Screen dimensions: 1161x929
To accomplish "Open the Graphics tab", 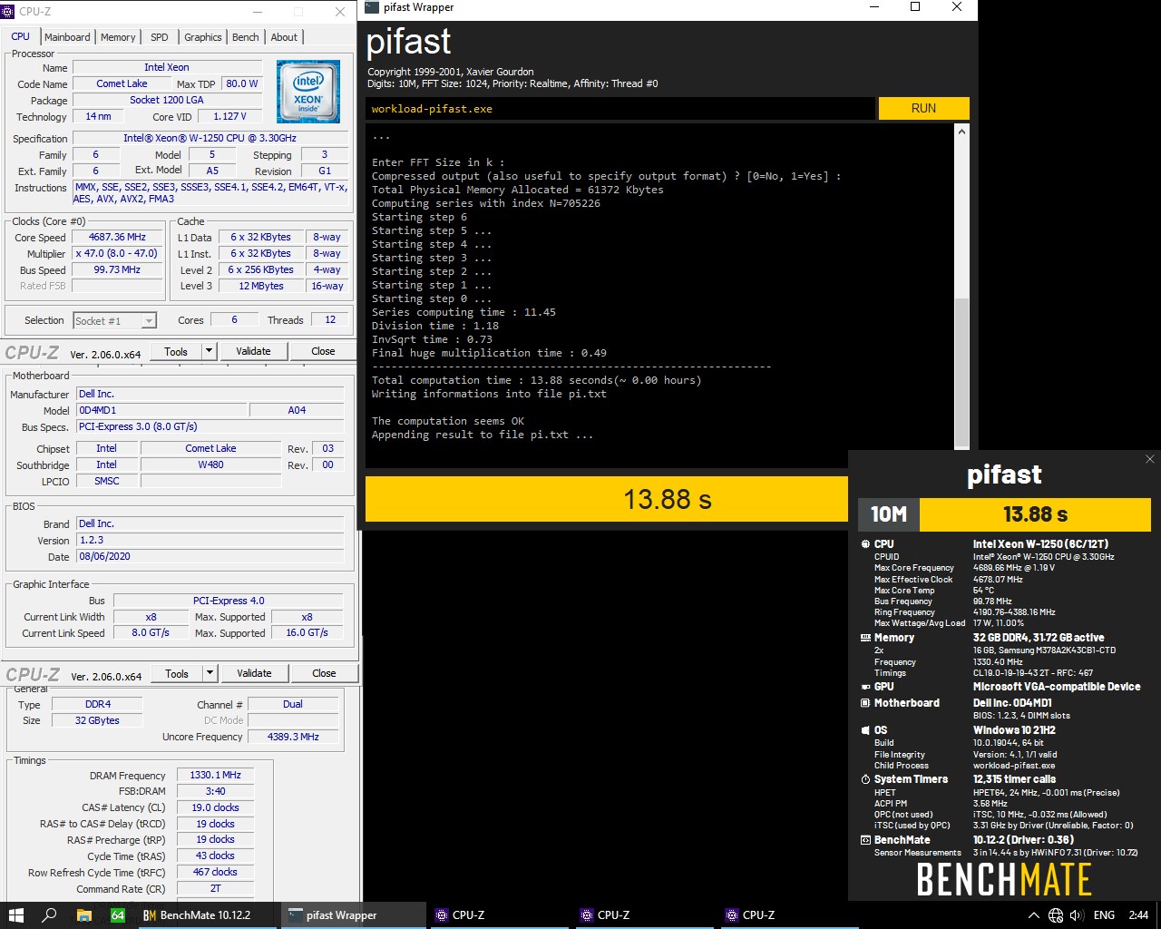I will (x=202, y=37).
